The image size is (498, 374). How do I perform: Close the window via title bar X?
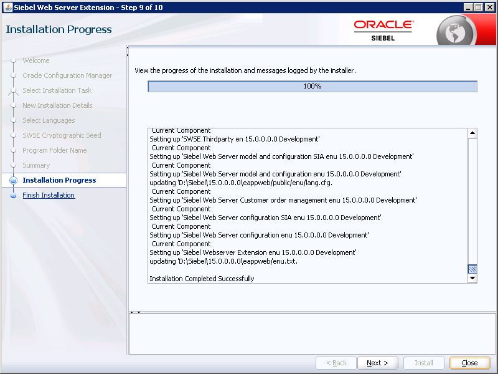489,7
